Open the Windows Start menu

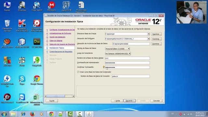[4, 114]
